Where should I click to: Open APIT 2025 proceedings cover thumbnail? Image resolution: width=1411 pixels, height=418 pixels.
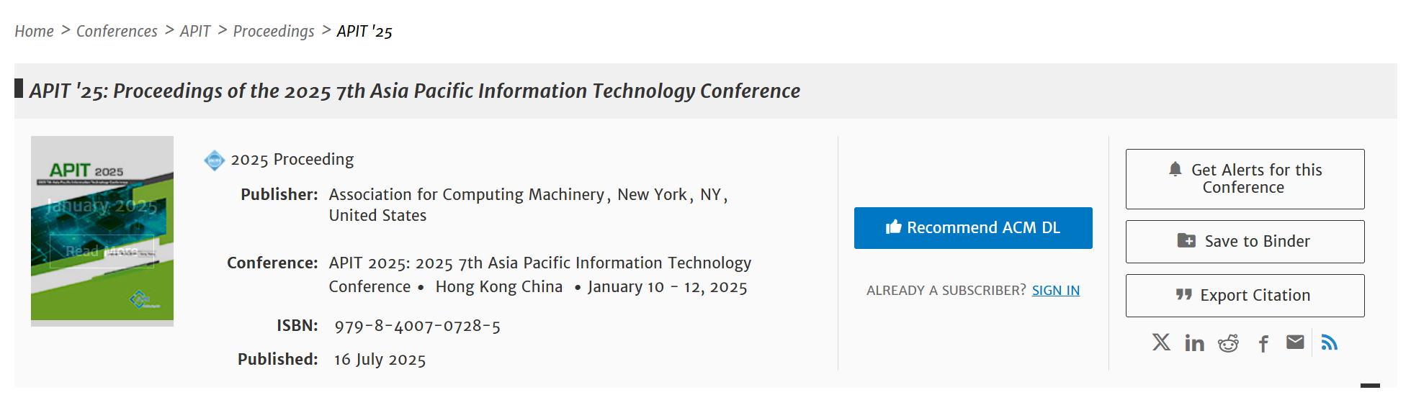(102, 229)
